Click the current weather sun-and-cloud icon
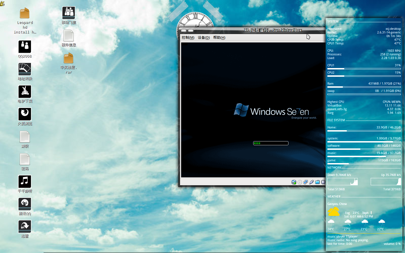 (334, 211)
